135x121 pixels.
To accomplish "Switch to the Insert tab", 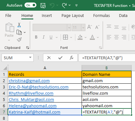I will click(47, 16).
